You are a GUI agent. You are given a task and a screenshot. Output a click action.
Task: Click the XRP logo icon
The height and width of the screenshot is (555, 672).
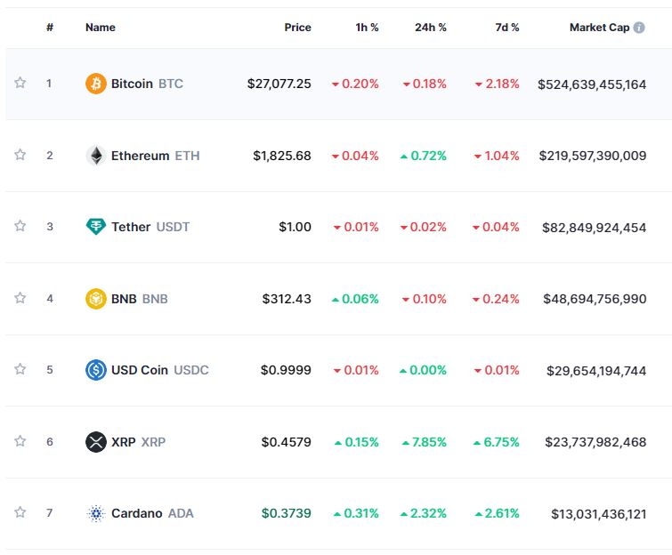[x=95, y=441]
